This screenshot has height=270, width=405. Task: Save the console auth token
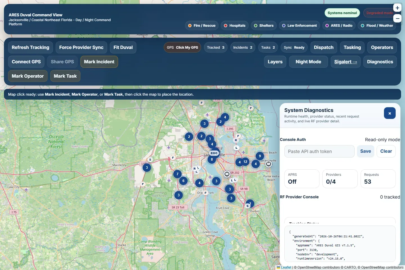pos(366,151)
